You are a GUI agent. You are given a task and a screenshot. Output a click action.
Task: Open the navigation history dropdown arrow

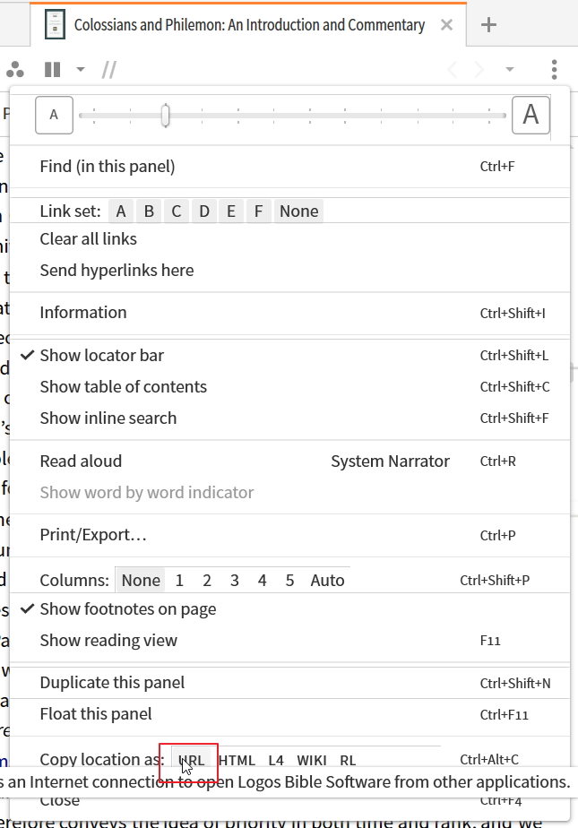click(x=510, y=69)
